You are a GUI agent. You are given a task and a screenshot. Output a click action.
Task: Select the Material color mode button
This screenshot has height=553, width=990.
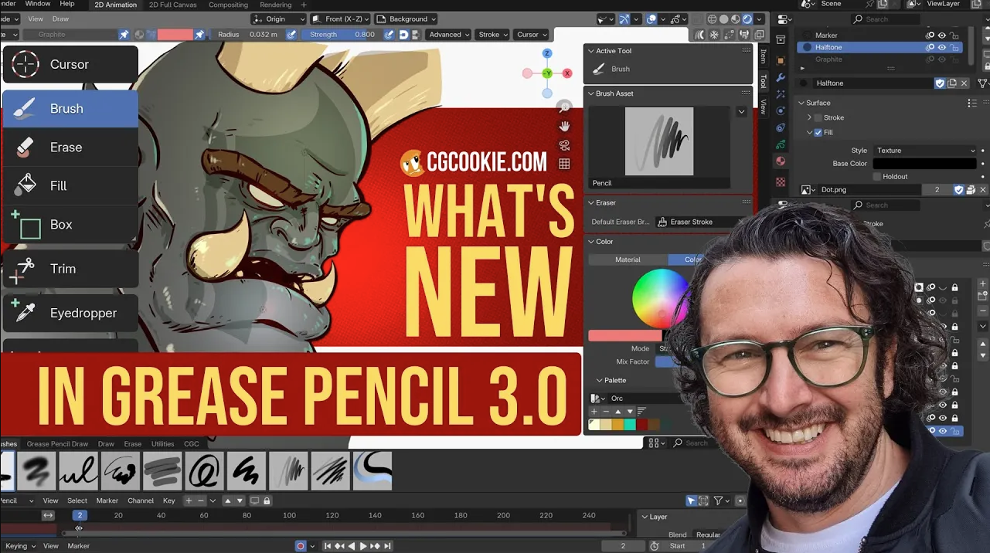point(628,260)
